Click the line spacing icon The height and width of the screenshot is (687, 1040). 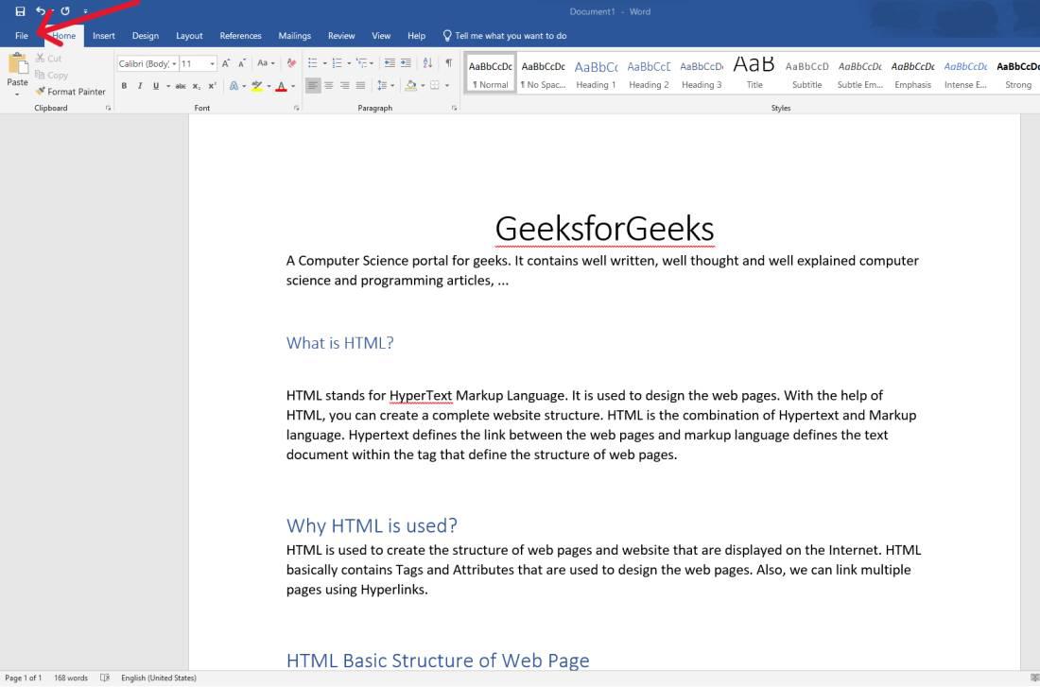[x=382, y=86]
